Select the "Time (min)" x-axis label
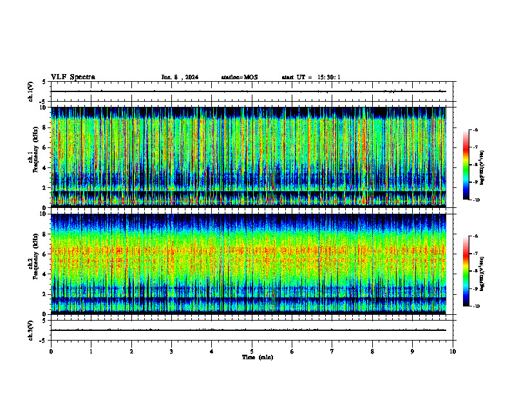510x394 pixels. 258,357
